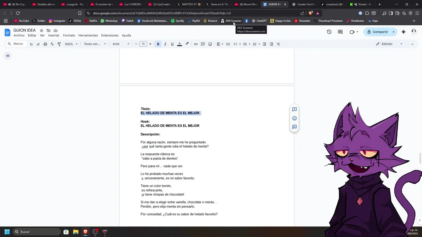Toggle underline formatting

pyautogui.click(x=172, y=44)
